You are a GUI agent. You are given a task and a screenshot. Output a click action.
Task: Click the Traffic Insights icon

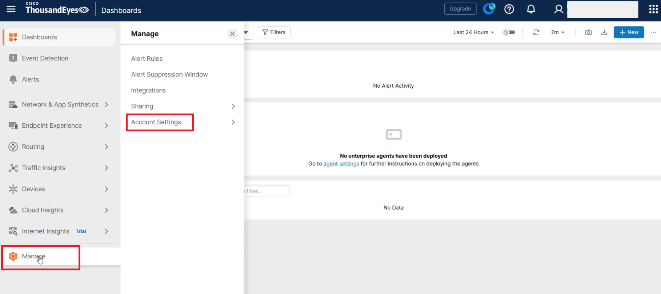13,168
